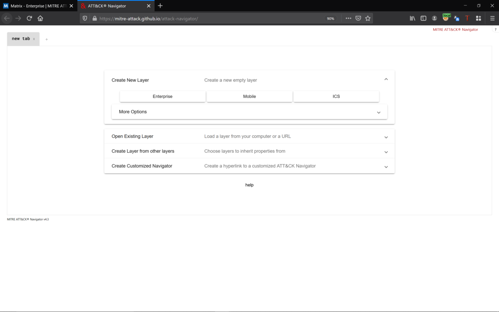The image size is (499, 312).
Task: Reload the ATT&CK Navigator page
Action: pyautogui.click(x=29, y=18)
